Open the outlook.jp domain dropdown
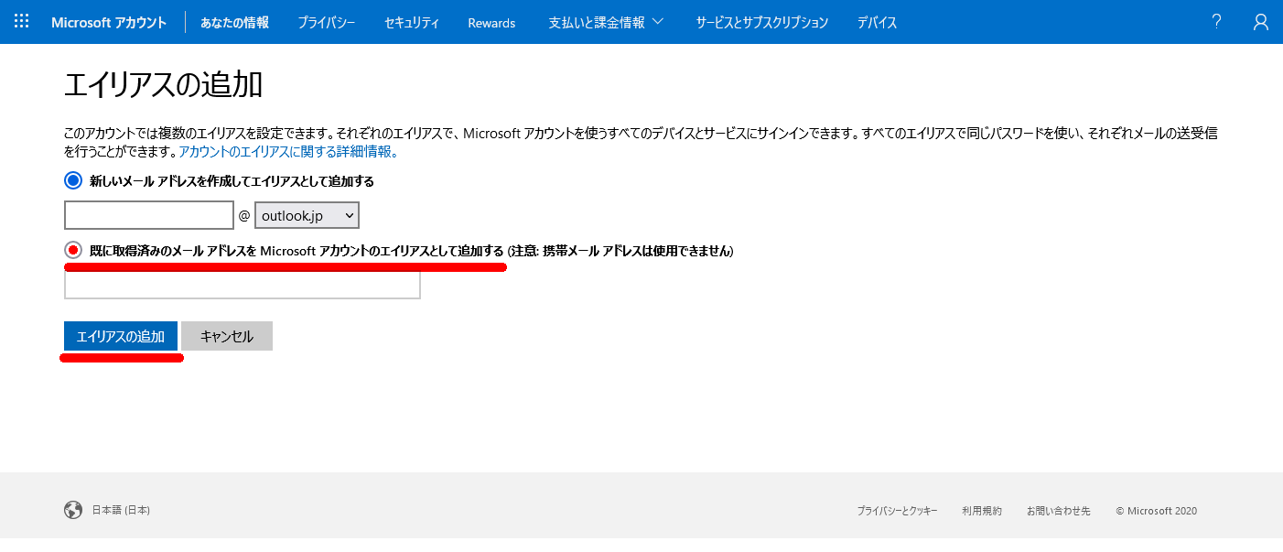Screen dimensions: 1283x552 pos(307,215)
